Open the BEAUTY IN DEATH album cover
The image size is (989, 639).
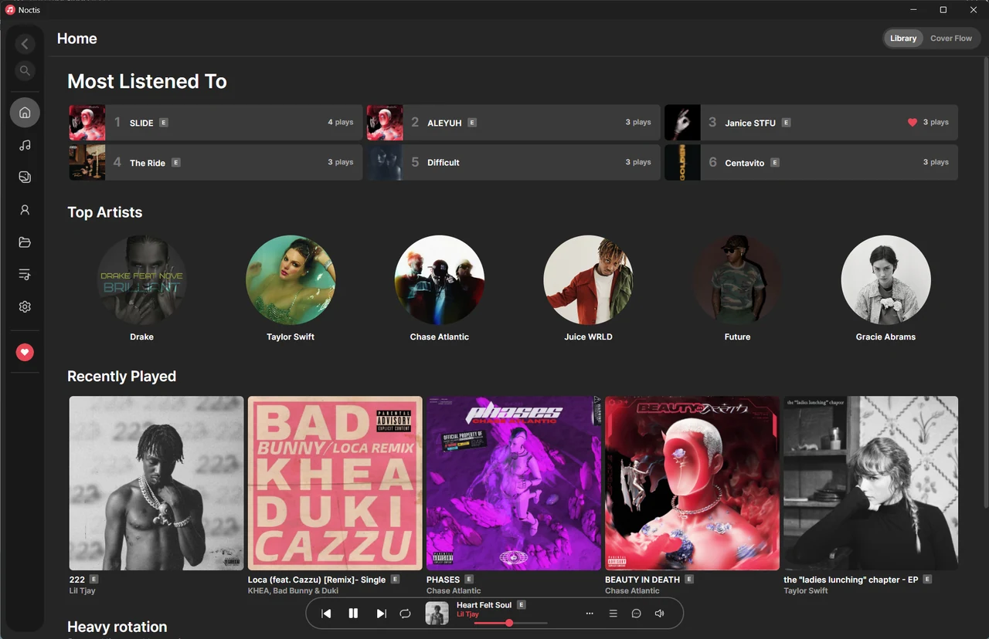tap(692, 483)
